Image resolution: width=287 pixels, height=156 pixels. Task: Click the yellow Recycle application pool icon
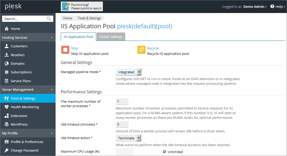point(141,50)
